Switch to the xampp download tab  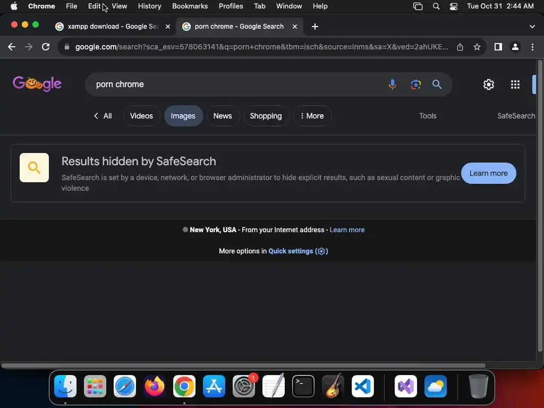(x=113, y=27)
